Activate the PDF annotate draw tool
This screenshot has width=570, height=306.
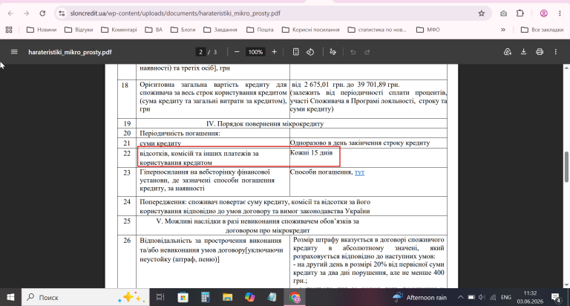pos(332,52)
